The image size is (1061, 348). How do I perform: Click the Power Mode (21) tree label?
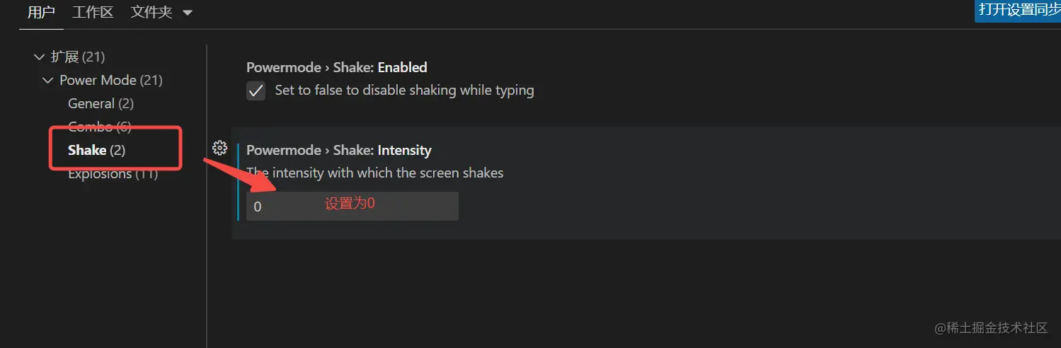(111, 80)
